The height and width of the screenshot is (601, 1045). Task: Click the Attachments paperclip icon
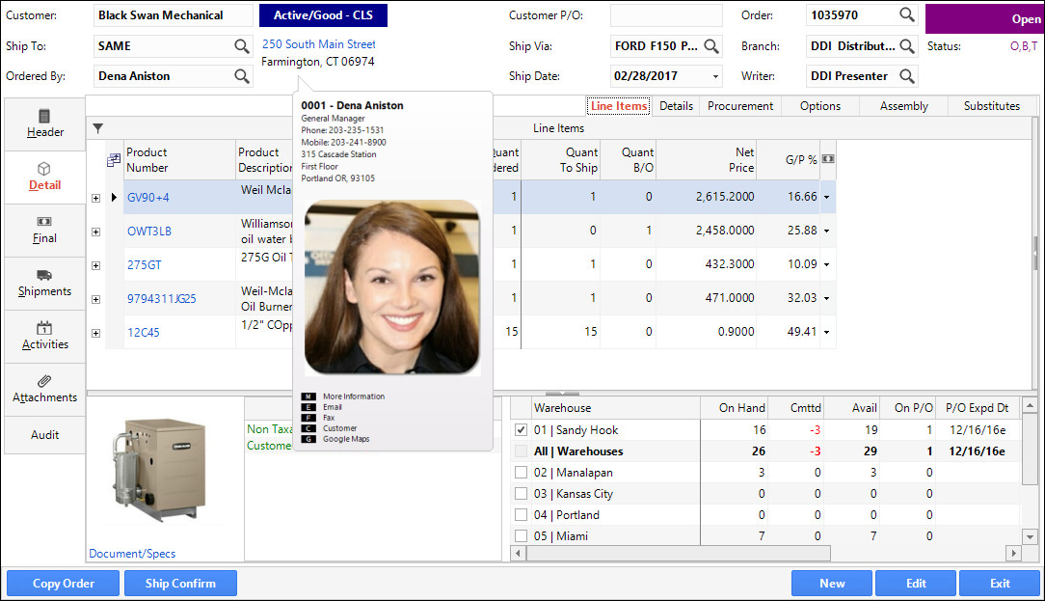[44, 383]
